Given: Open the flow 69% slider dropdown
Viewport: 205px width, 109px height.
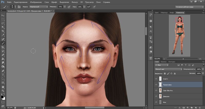Looking at the screenshot, I should 84,7.
